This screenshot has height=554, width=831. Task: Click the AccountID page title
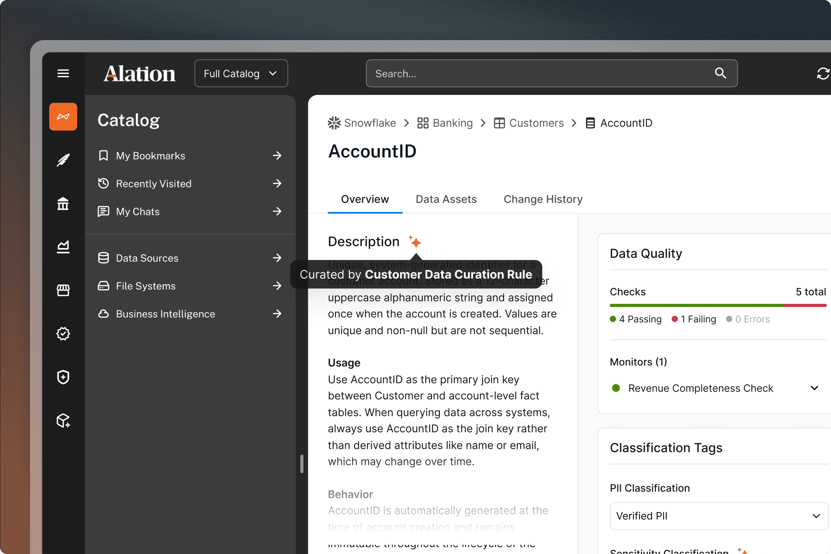(x=372, y=151)
